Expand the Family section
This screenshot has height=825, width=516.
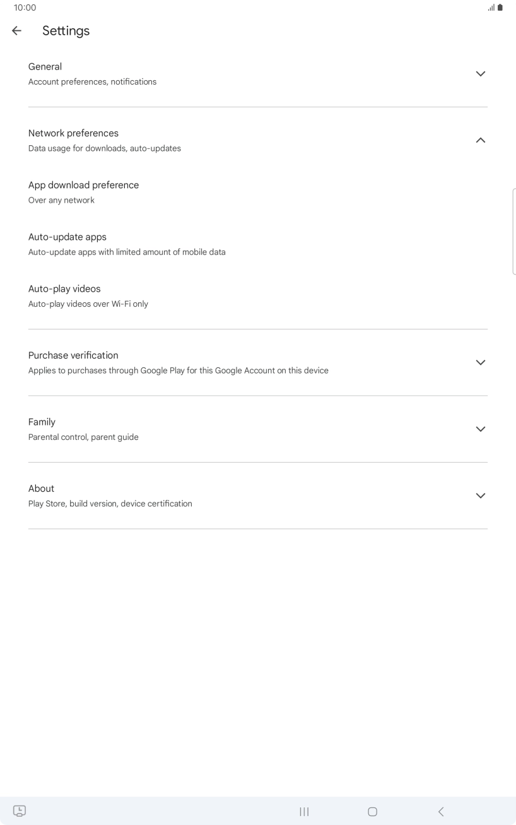pyautogui.click(x=481, y=429)
